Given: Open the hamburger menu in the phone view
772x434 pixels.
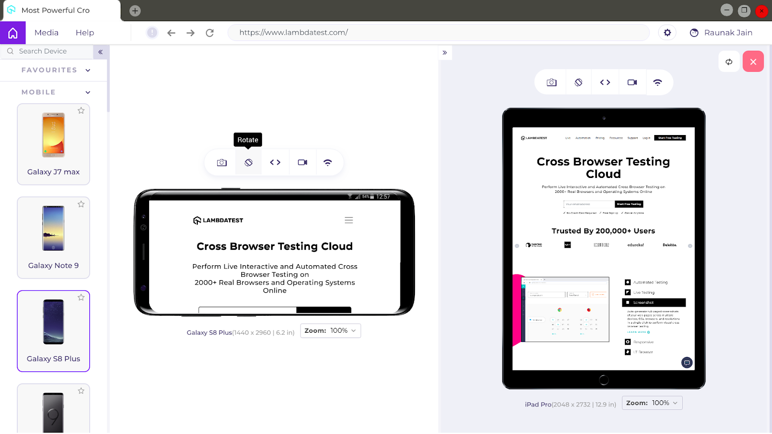Looking at the screenshot, I should (349, 220).
